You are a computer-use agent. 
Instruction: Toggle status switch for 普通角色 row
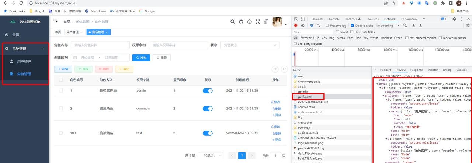[x=208, y=109]
